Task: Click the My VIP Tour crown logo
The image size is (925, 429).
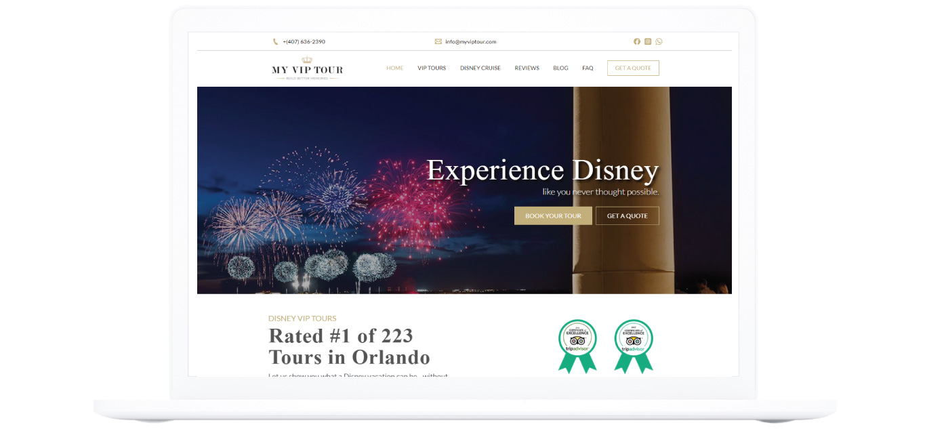Action: 307,68
